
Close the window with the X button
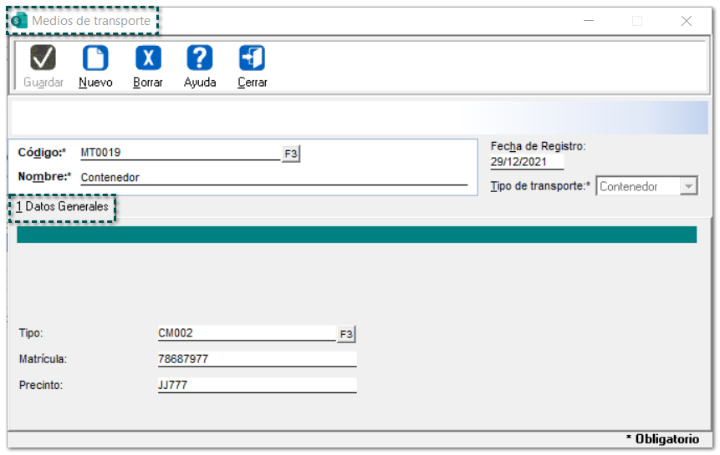687,21
